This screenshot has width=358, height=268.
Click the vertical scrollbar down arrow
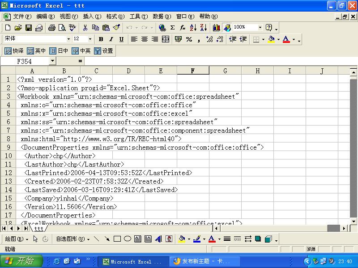coord(354,221)
